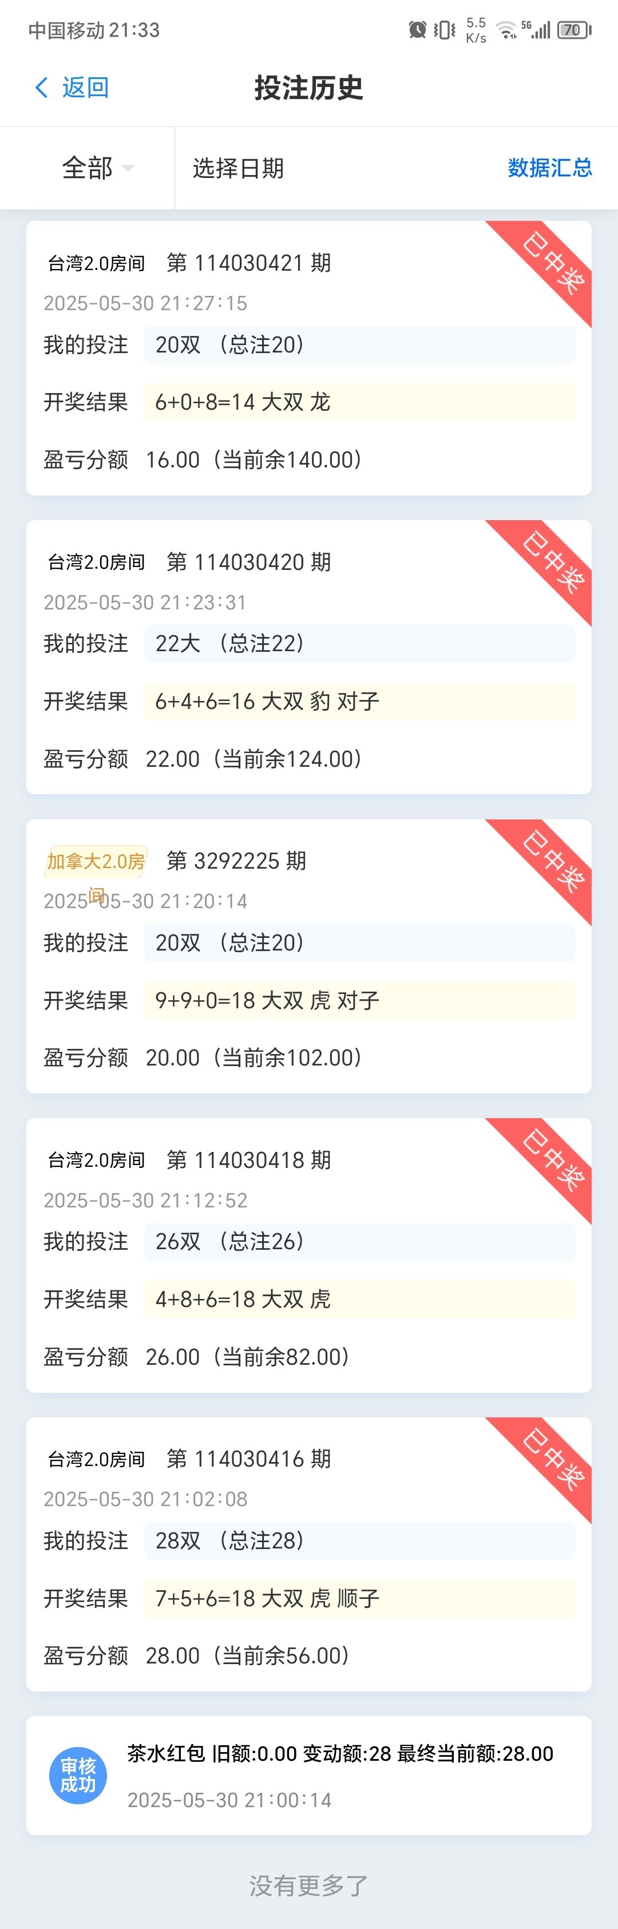This screenshot has width=618, height=1929.
Task: Tap the 28双 bet on period 114030416
Action: (x=359, y=1540)
